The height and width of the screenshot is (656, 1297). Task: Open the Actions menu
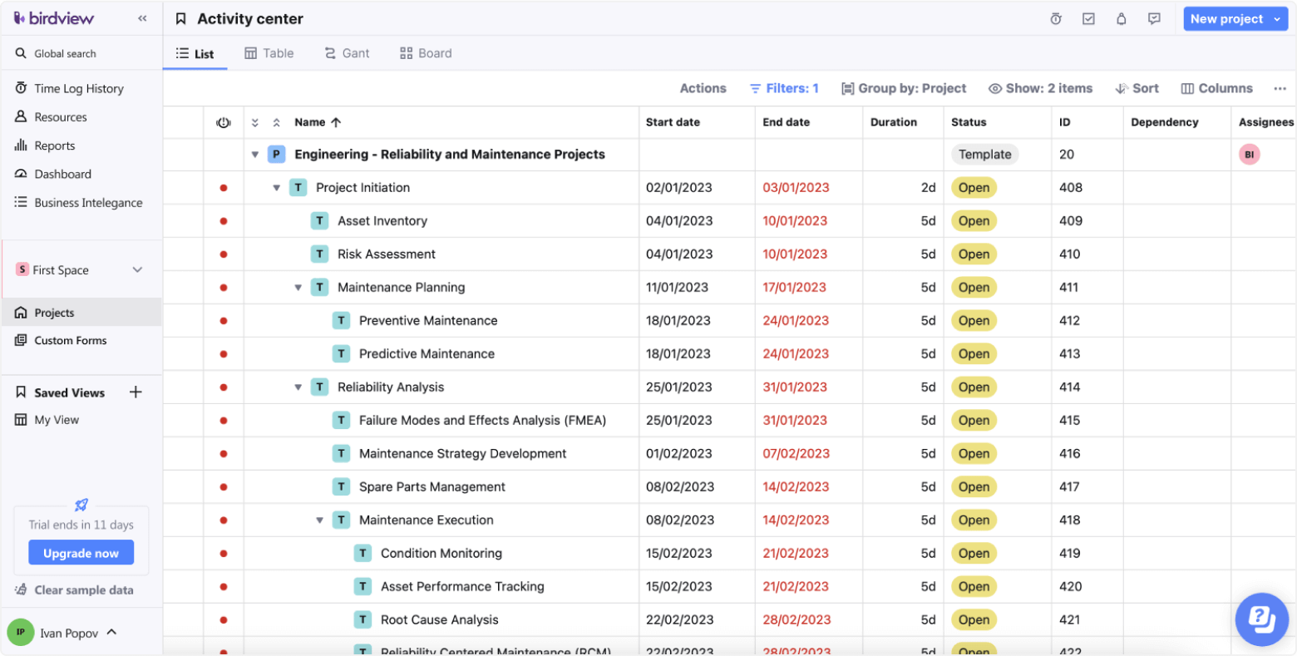point(703,88)
